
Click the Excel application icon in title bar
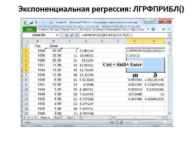pos(25,23)
